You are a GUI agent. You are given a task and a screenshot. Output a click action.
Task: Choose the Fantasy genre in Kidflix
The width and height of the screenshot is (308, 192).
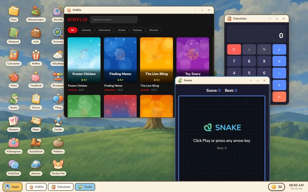[137, 30]
